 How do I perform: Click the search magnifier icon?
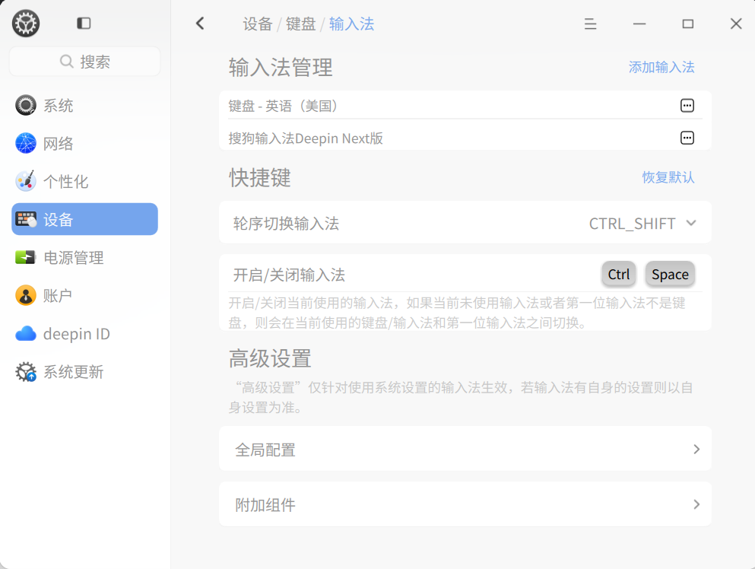coord(66,61)
